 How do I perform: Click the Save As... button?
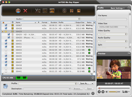84,84
